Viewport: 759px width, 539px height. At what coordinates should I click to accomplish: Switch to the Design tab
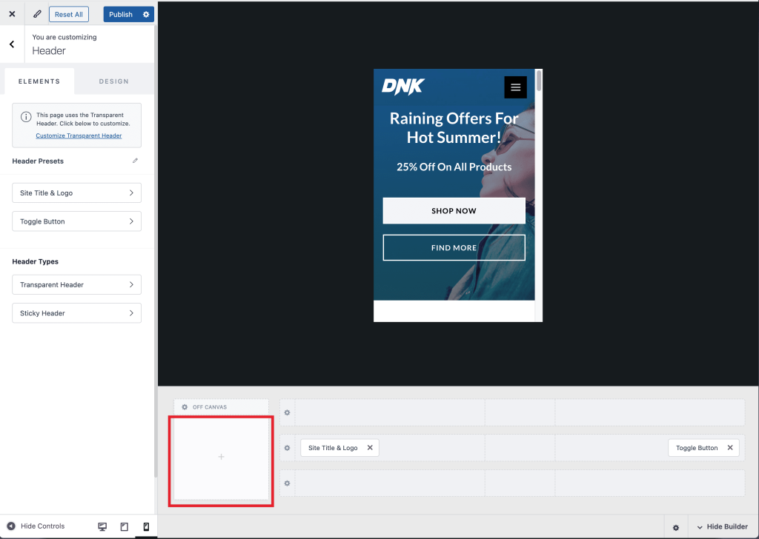coord(113,81)
